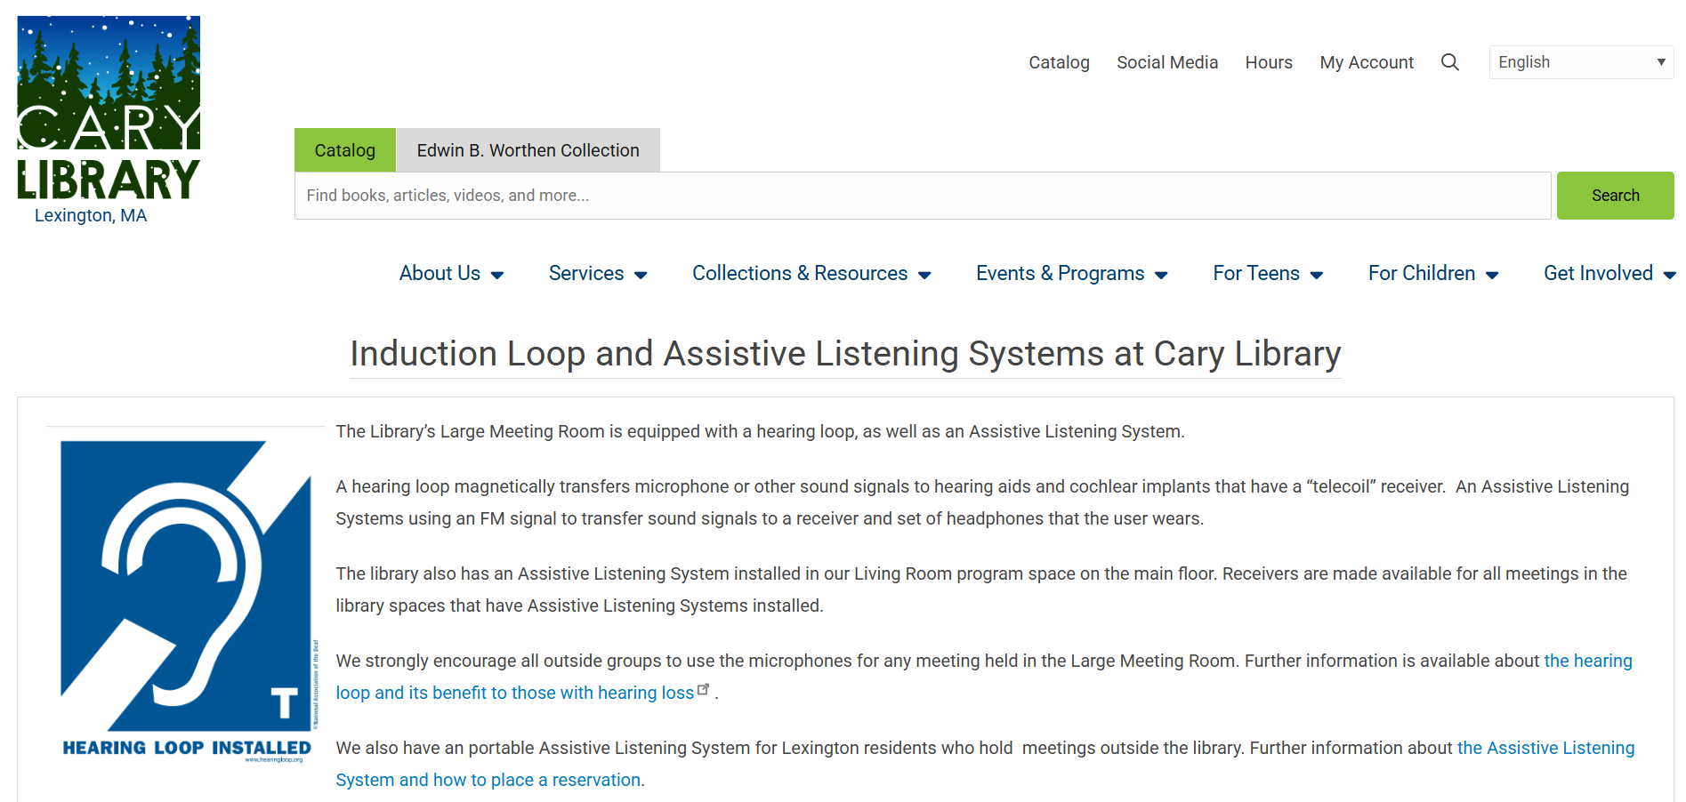Open Collections & Resources menu
The width and height of the screenshot is (1686, 802).
(x=811, y=274)
